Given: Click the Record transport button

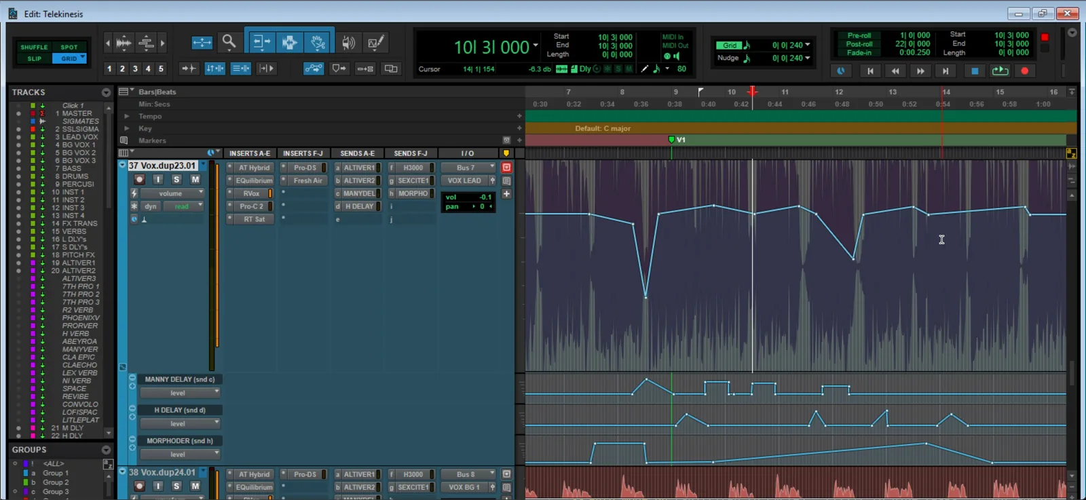Looking at the screenshot, I should tap(1025, 71).
